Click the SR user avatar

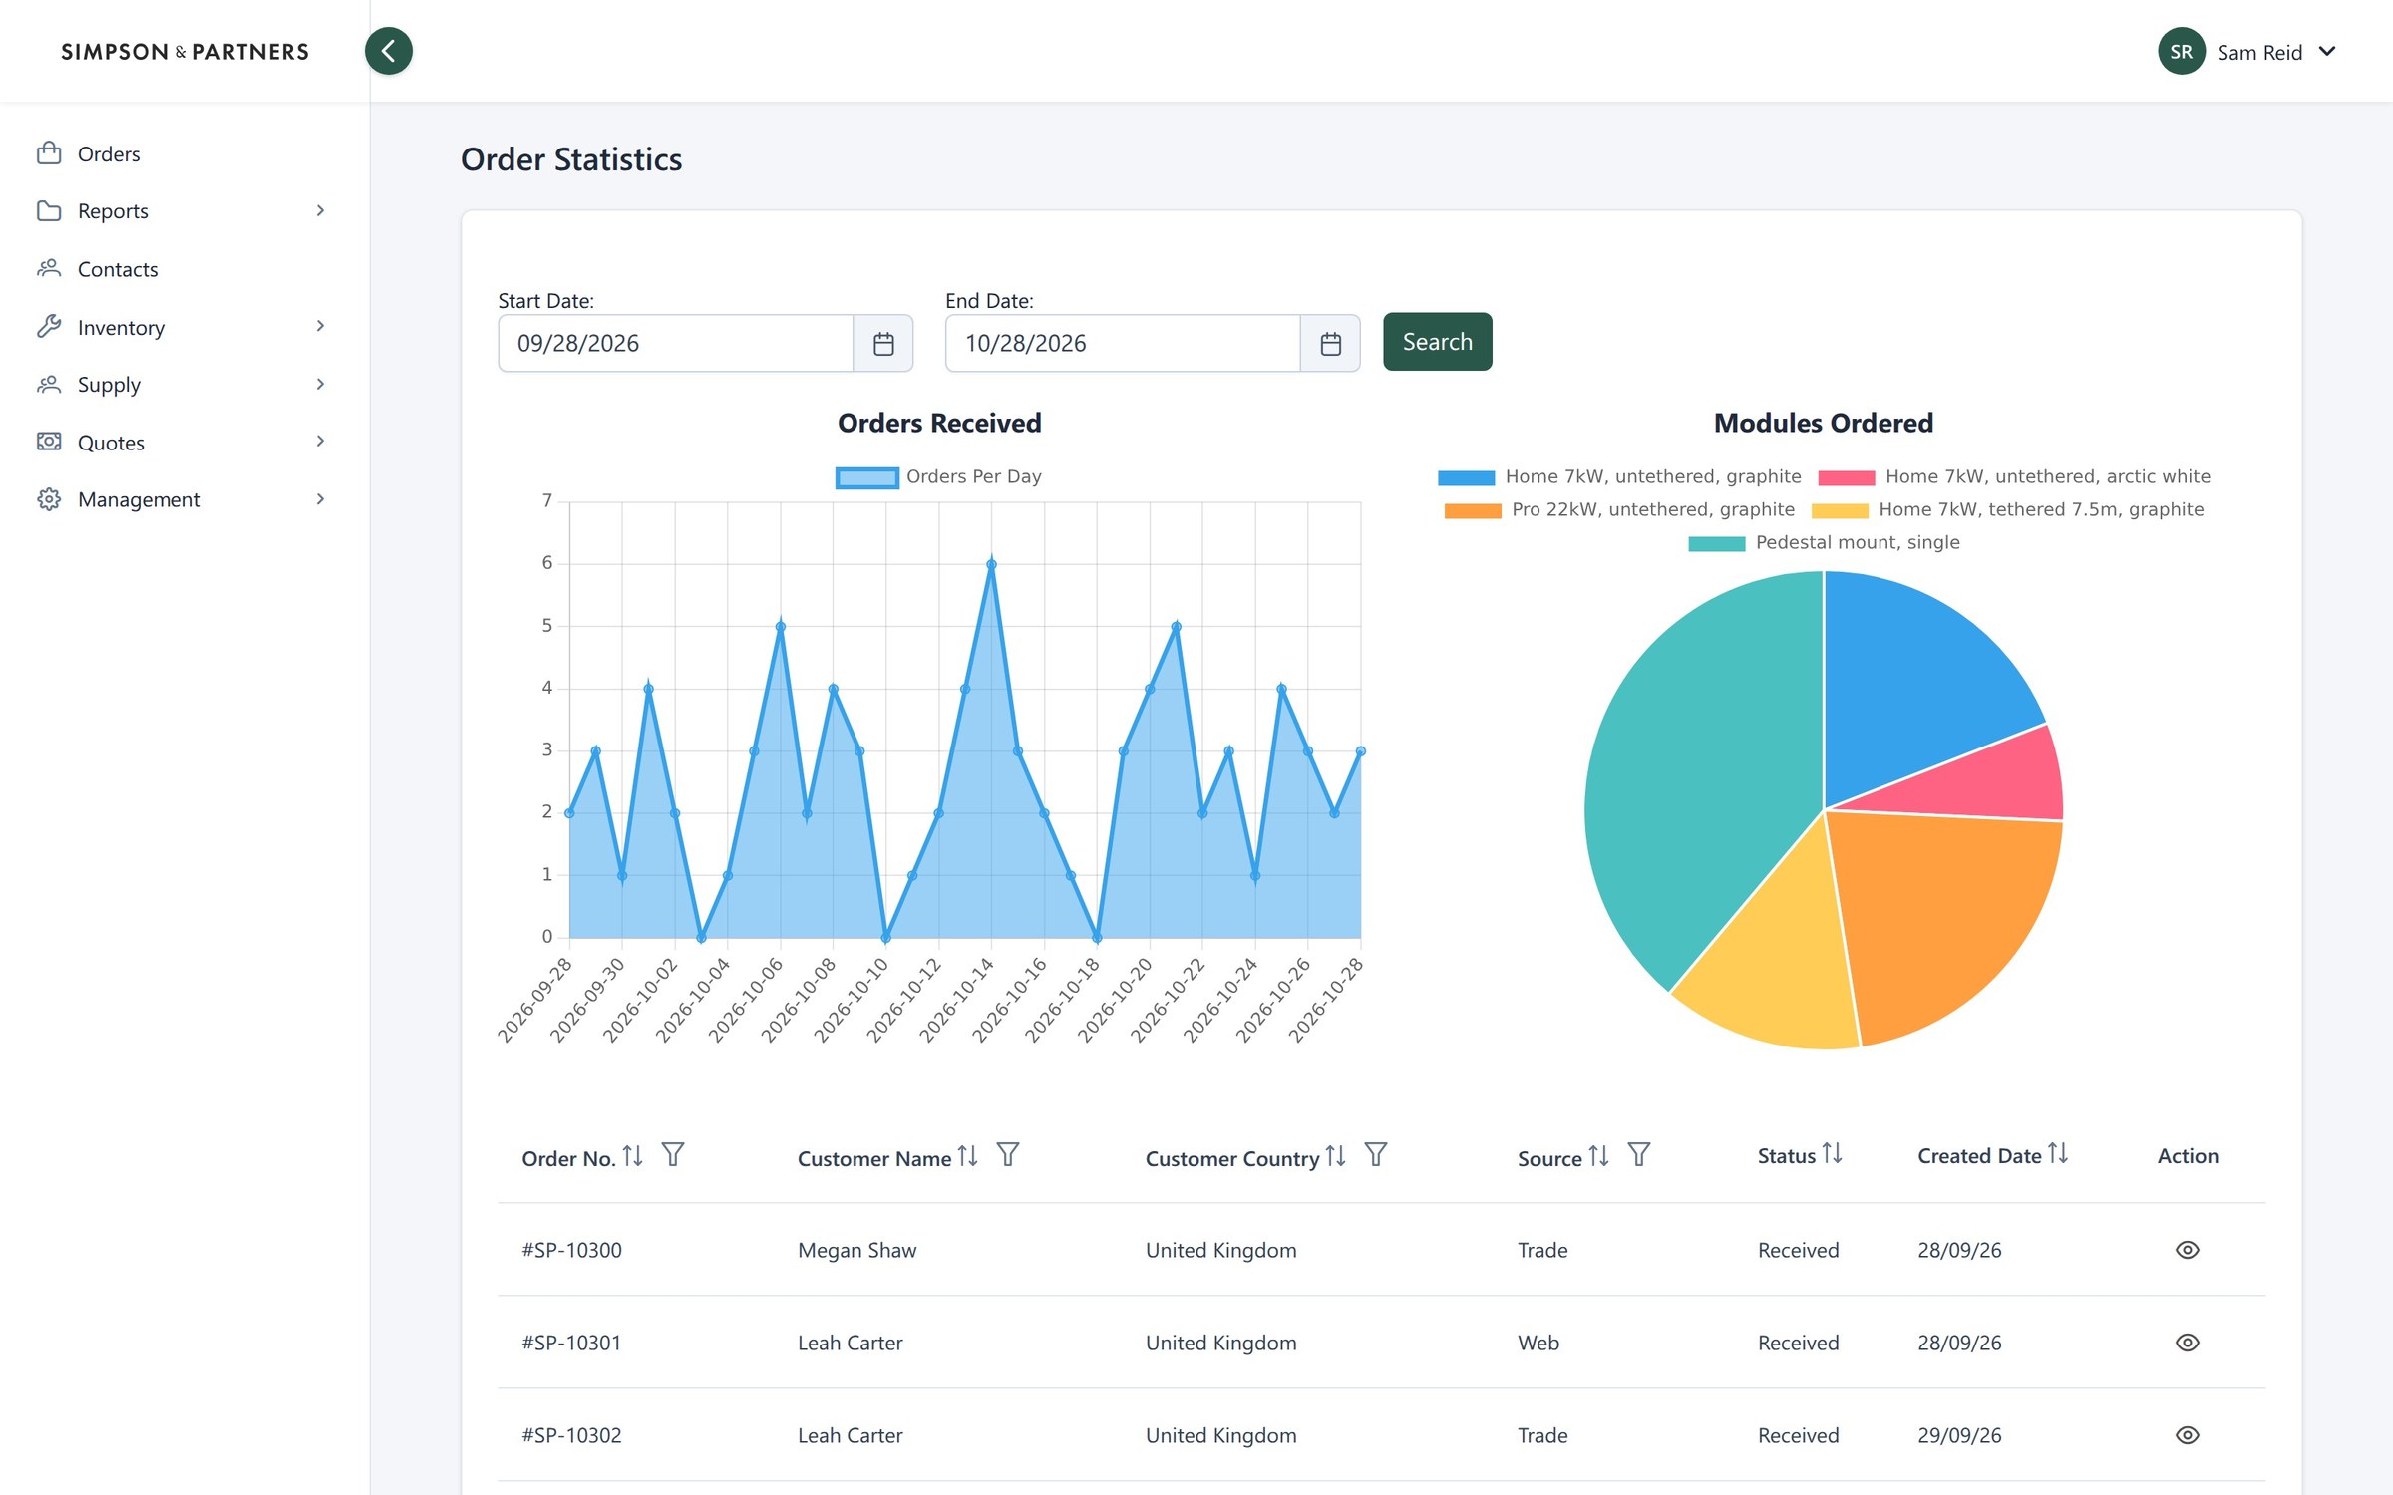pyautogui.click(x=2182, y=51)
